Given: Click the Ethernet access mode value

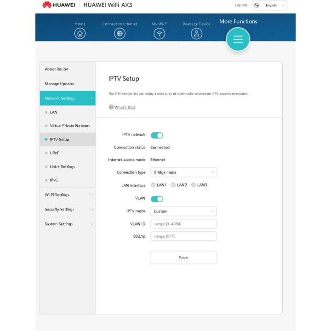Looking at the screenshot, I should 158,160.
